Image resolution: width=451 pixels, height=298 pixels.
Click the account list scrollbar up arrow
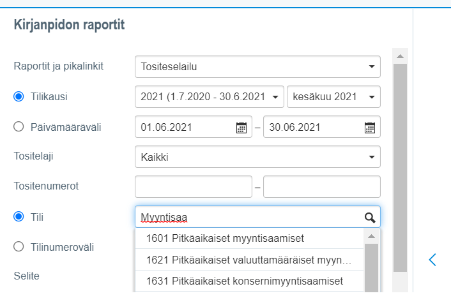(x=371, y=236)
